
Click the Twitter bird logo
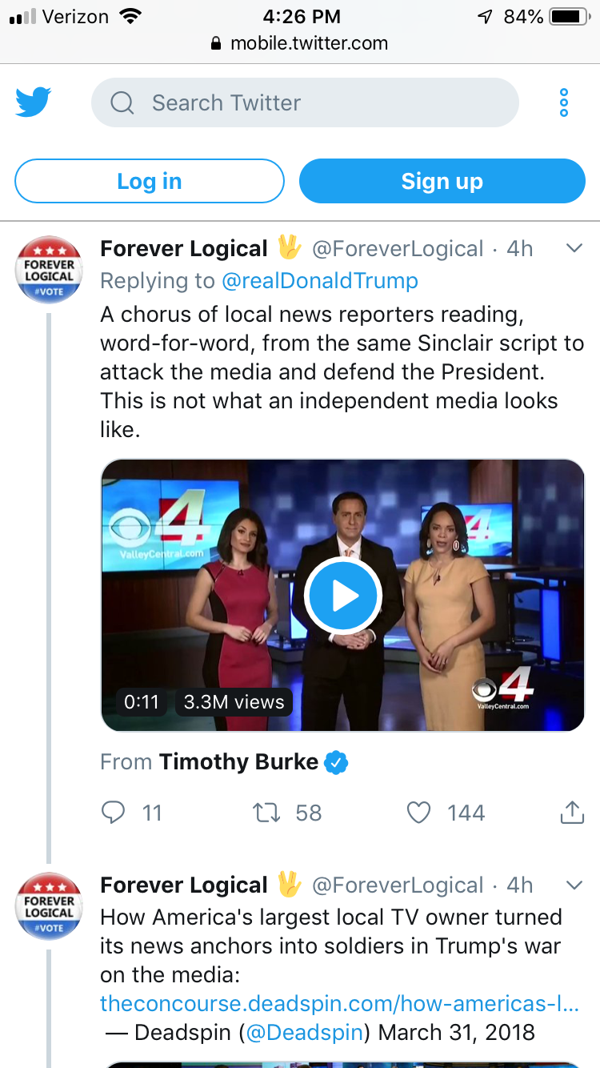point(34,102)
